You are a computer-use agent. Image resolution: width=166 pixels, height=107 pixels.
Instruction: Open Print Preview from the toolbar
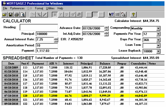tap(22, 15)
